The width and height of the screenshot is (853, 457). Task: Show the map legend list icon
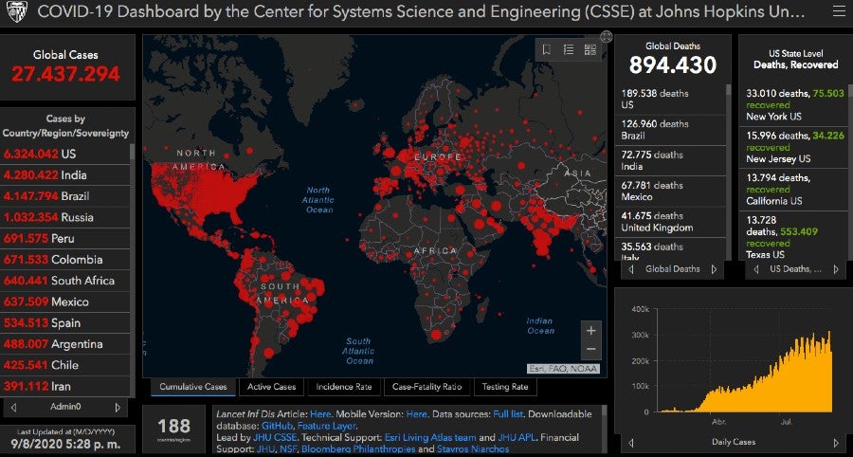(x=569, y=50)
